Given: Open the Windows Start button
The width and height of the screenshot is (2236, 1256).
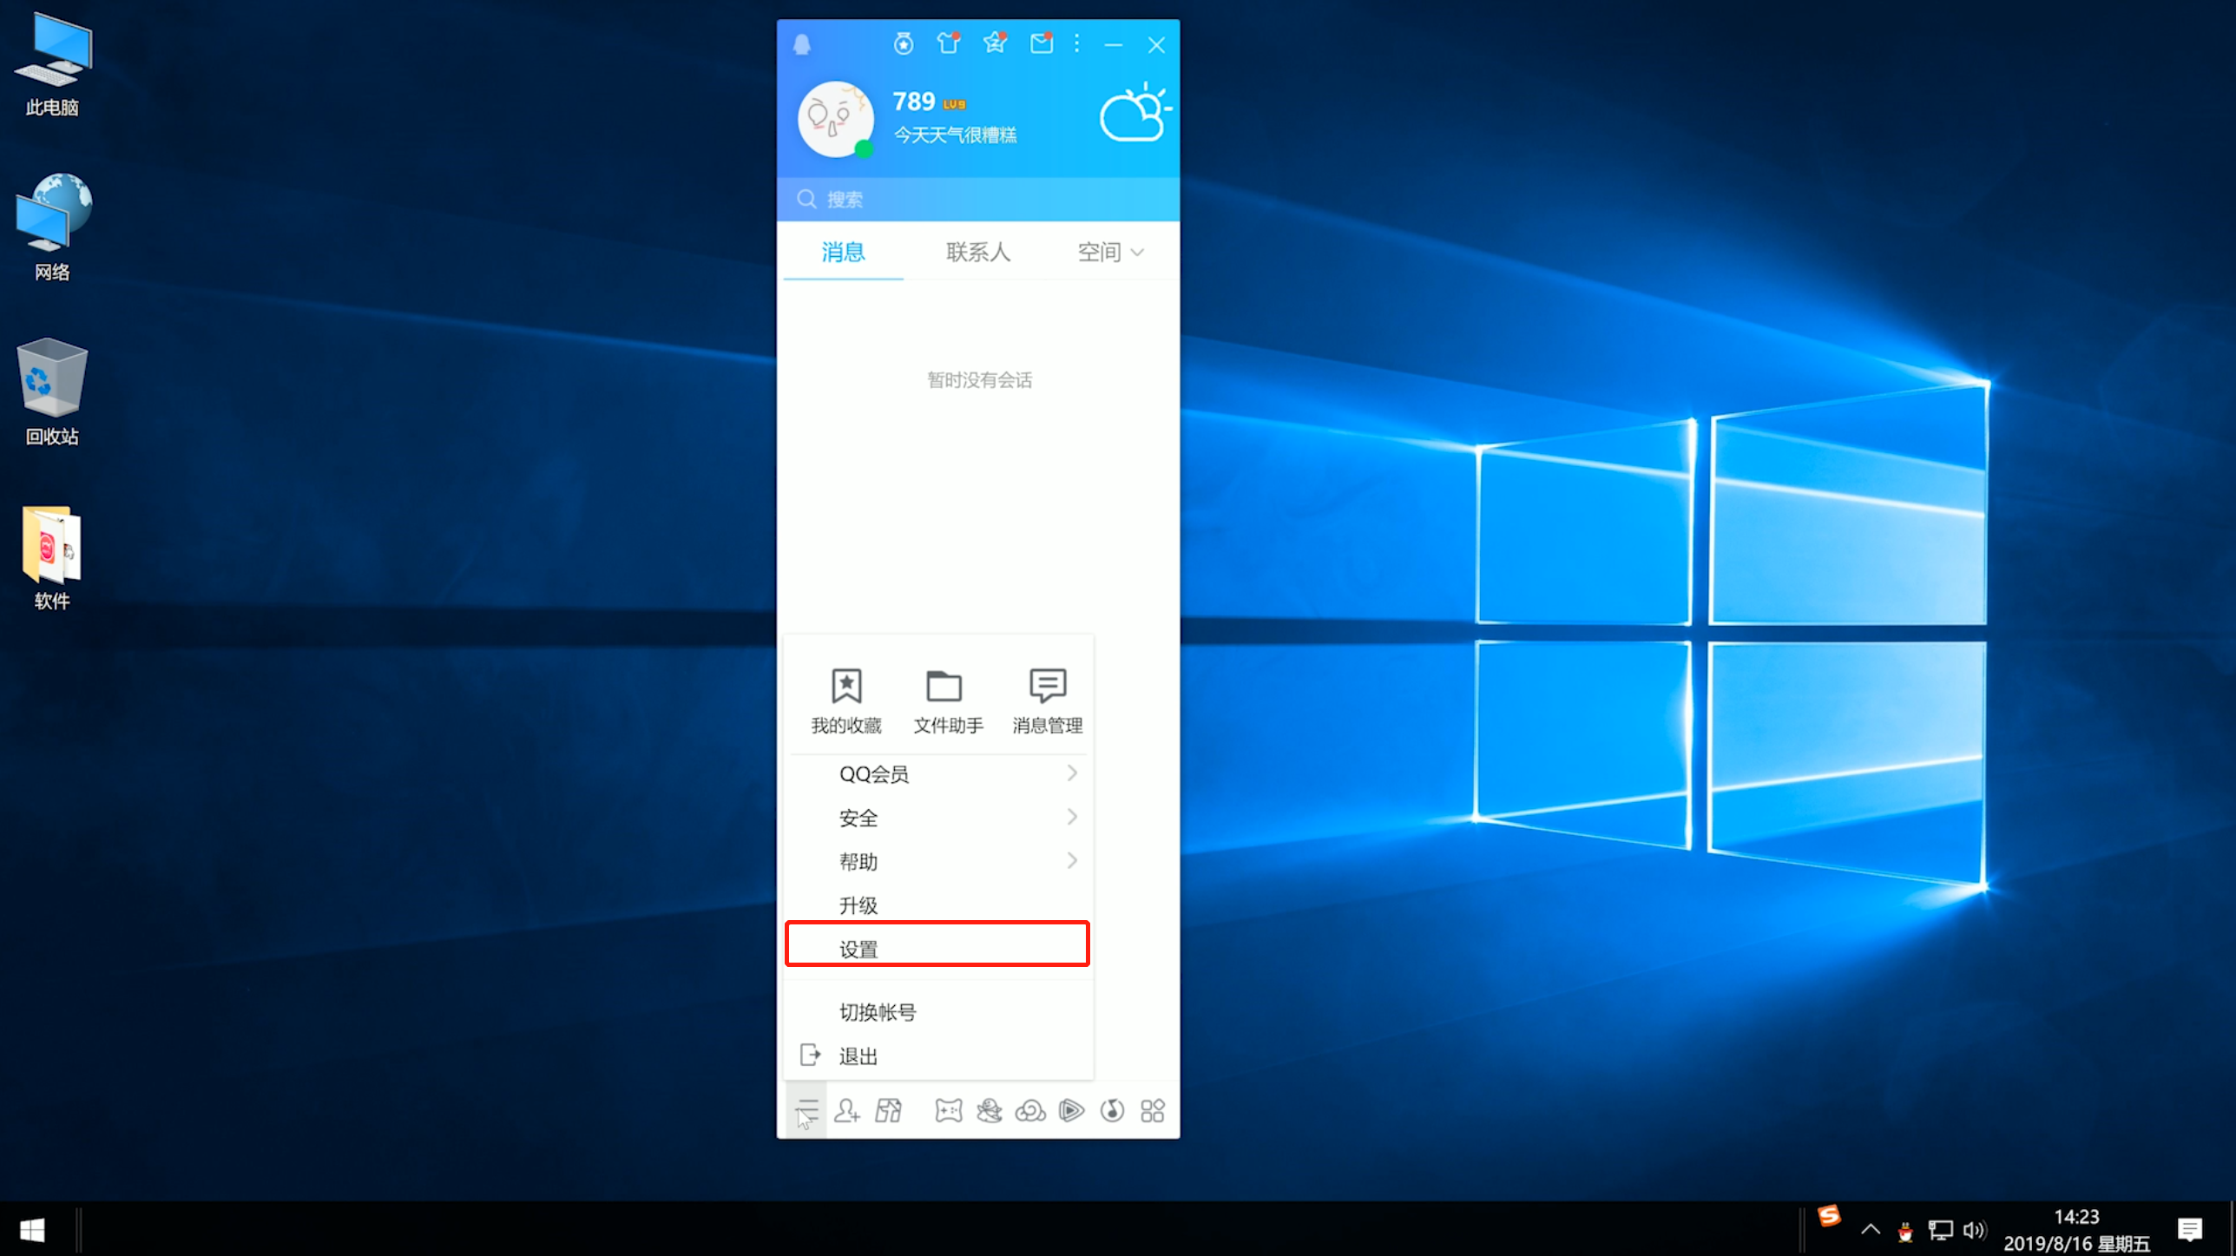Looking at the screenshot, I should [32, 1230].
